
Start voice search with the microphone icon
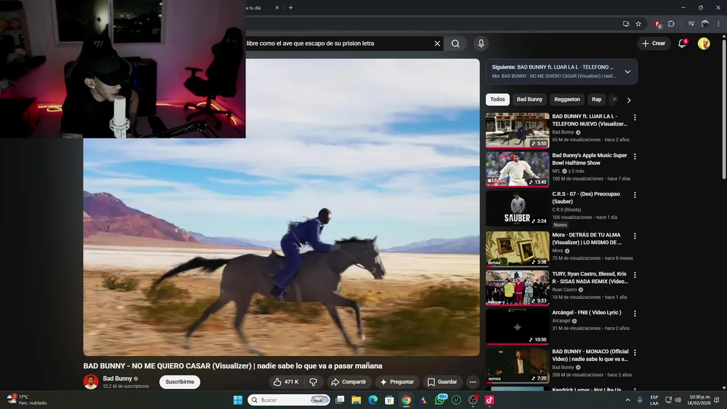coord(481,43)
